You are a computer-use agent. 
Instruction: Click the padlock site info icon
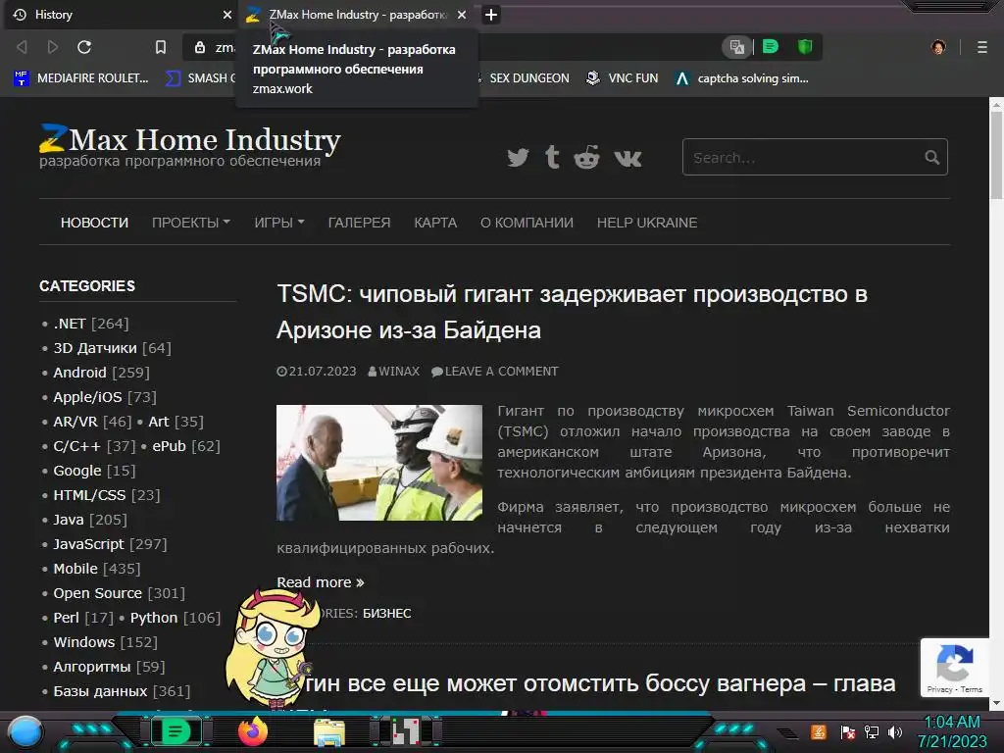[200, 47]
